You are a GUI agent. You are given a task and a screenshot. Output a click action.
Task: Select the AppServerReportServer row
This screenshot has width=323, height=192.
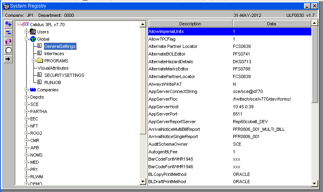(230, 122)
